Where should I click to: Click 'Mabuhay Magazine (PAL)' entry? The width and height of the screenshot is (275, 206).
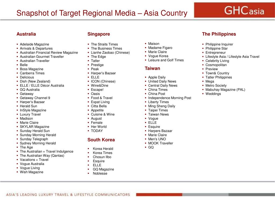[x=225, y=90]
